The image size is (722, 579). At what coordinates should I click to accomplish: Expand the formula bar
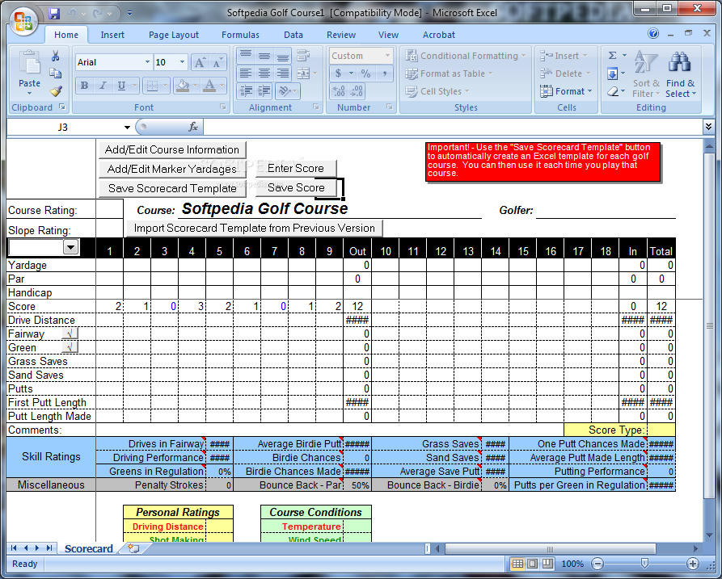pos(709,127)
